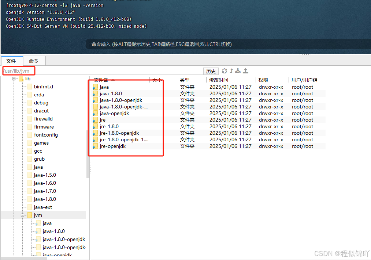Image resolution: width=371 pixels, height=260 pixels.
Task: Select crda folder in tree
Action: 39,95
